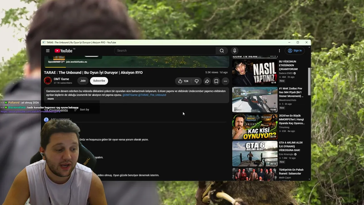
Task: Open "2026'nın En Büyük MMORPG'leri" video title
Action: [x=292, y=120]
